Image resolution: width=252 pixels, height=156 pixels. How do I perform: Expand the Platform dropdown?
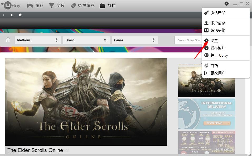tap(38, 40)
